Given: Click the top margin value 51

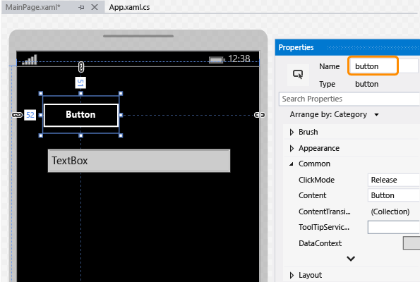Looking at the screenshot, I should pyautogui.click(x=80, y=82).
